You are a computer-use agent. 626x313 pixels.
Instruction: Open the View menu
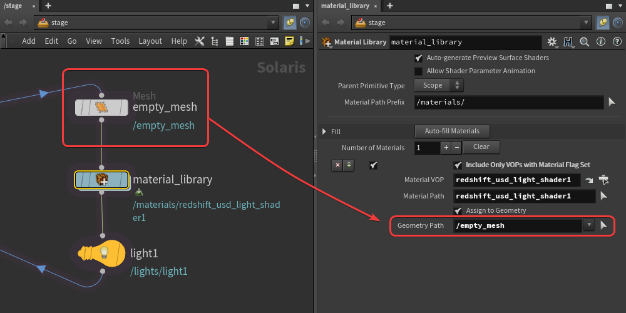(94, 41)
